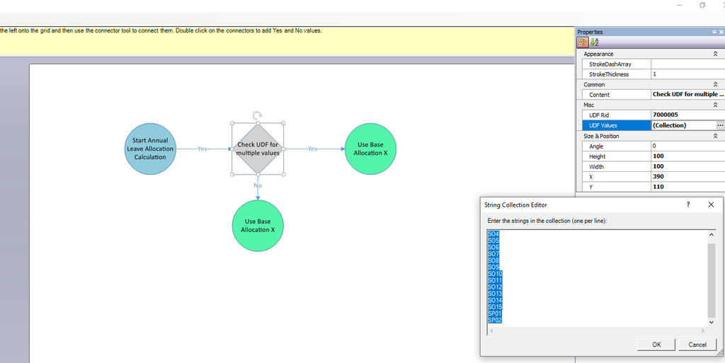The image size is (725, 363).
Task: Click the Help question mark in String Collection Editor
Action: tap(688, 204)
